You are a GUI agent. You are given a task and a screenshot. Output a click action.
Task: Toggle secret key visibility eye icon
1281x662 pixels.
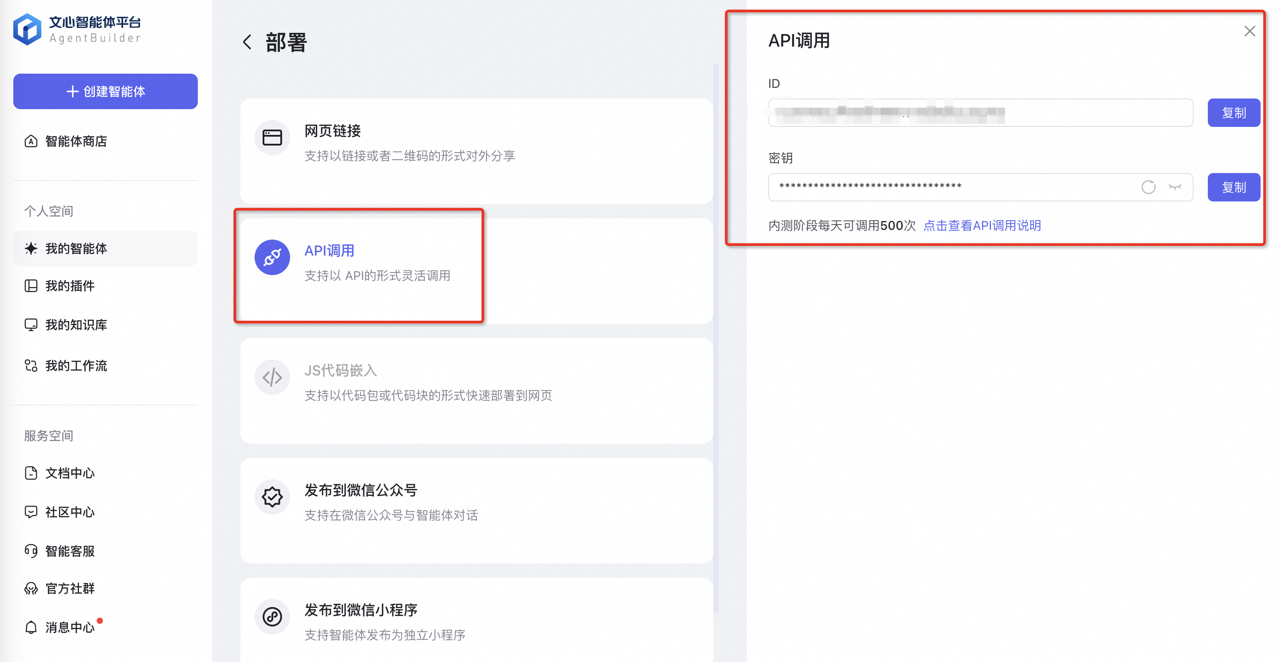[1175, 187]
